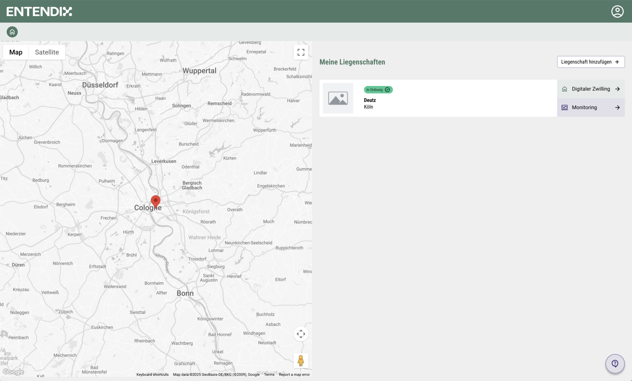
Task: Open the map Terms link
Action: [x=269, y=375]
